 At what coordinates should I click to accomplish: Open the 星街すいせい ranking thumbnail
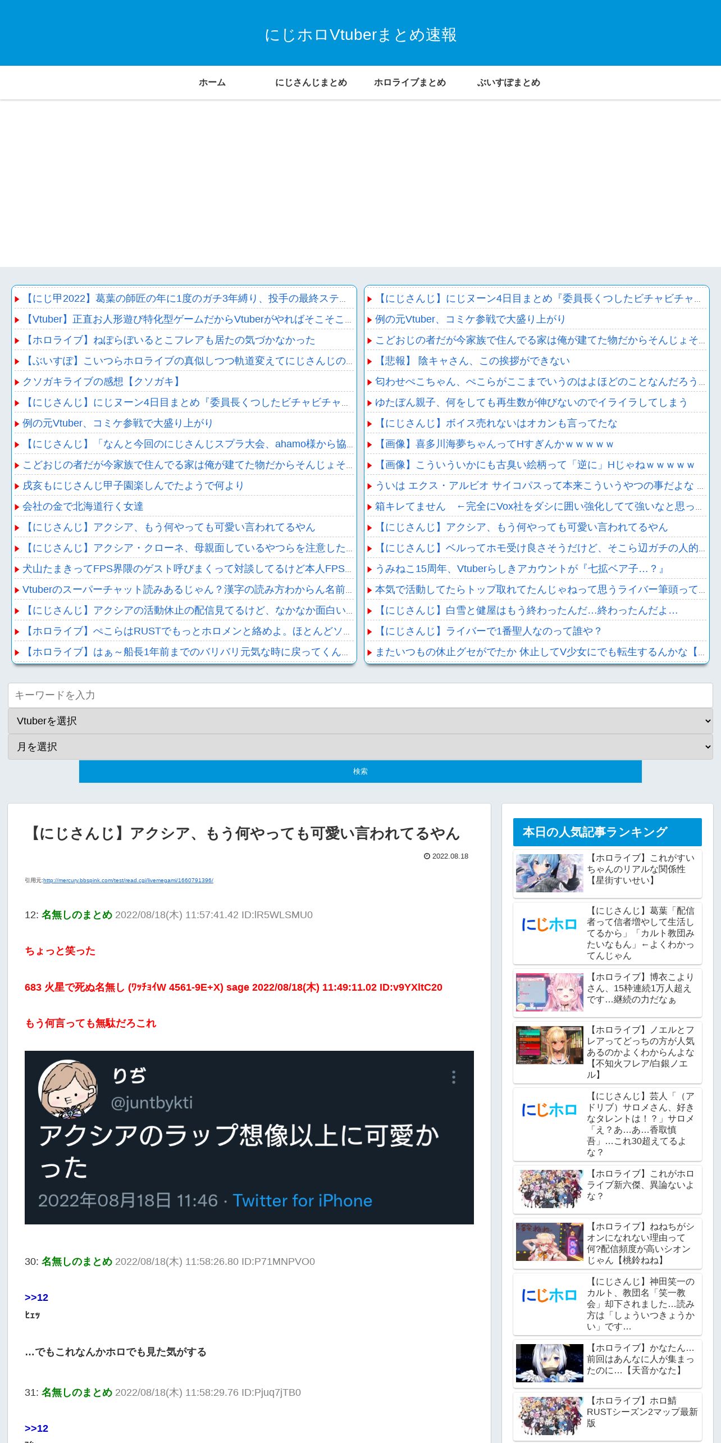(550, 873)
